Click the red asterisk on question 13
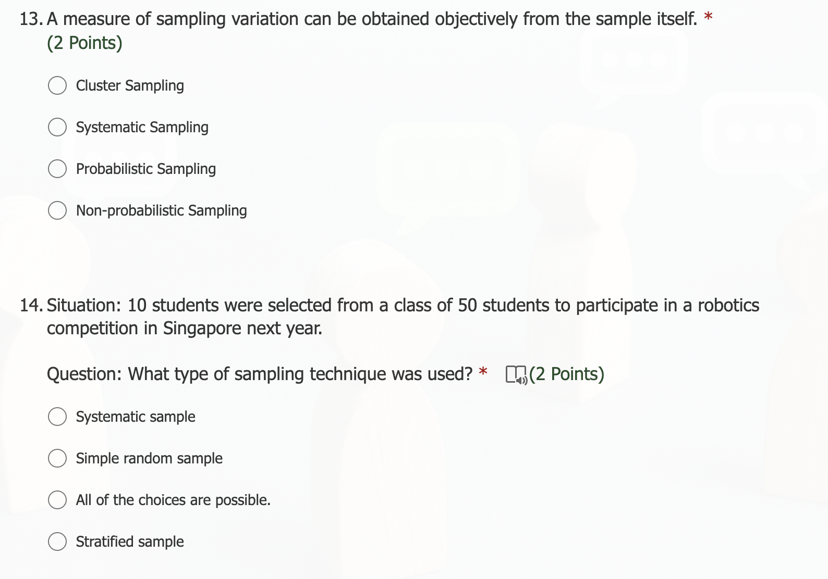The image size is (828, 579). tap(708, 16)
